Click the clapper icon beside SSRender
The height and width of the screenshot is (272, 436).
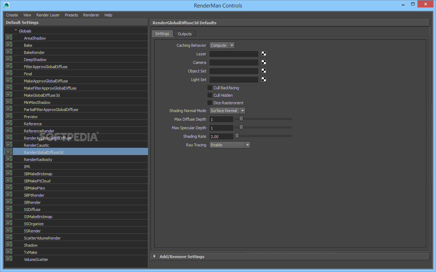tap(9, 230)
